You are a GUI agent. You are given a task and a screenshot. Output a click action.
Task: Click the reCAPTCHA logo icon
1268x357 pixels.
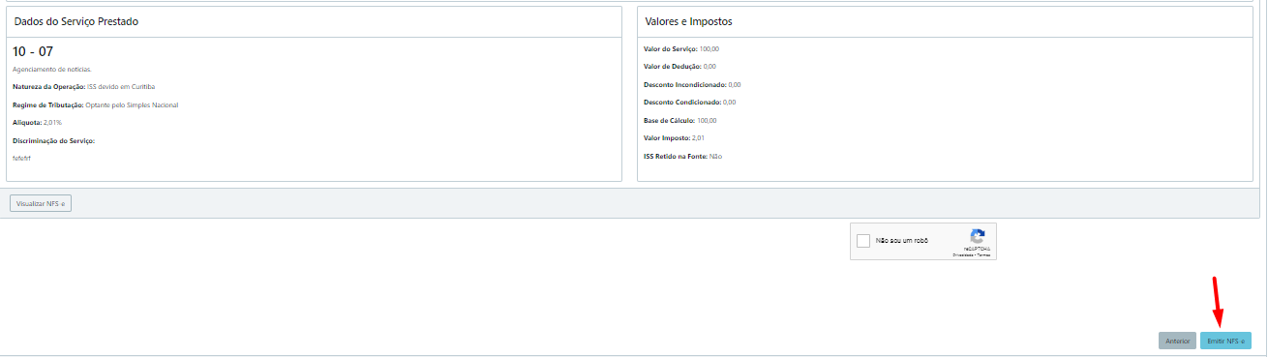click(978, 236)
